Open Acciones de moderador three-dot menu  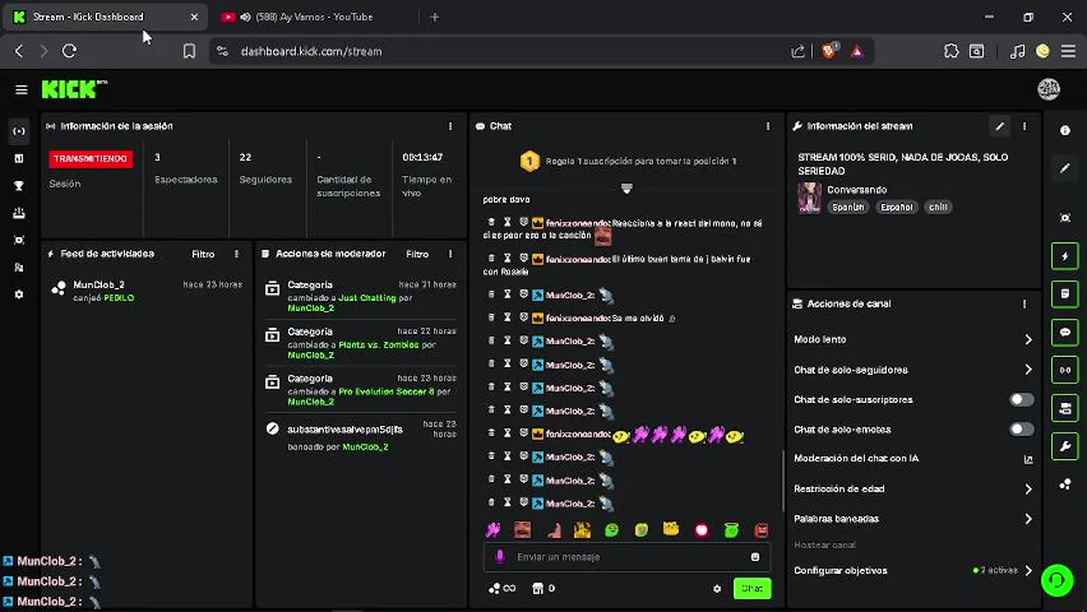point(450,253)
